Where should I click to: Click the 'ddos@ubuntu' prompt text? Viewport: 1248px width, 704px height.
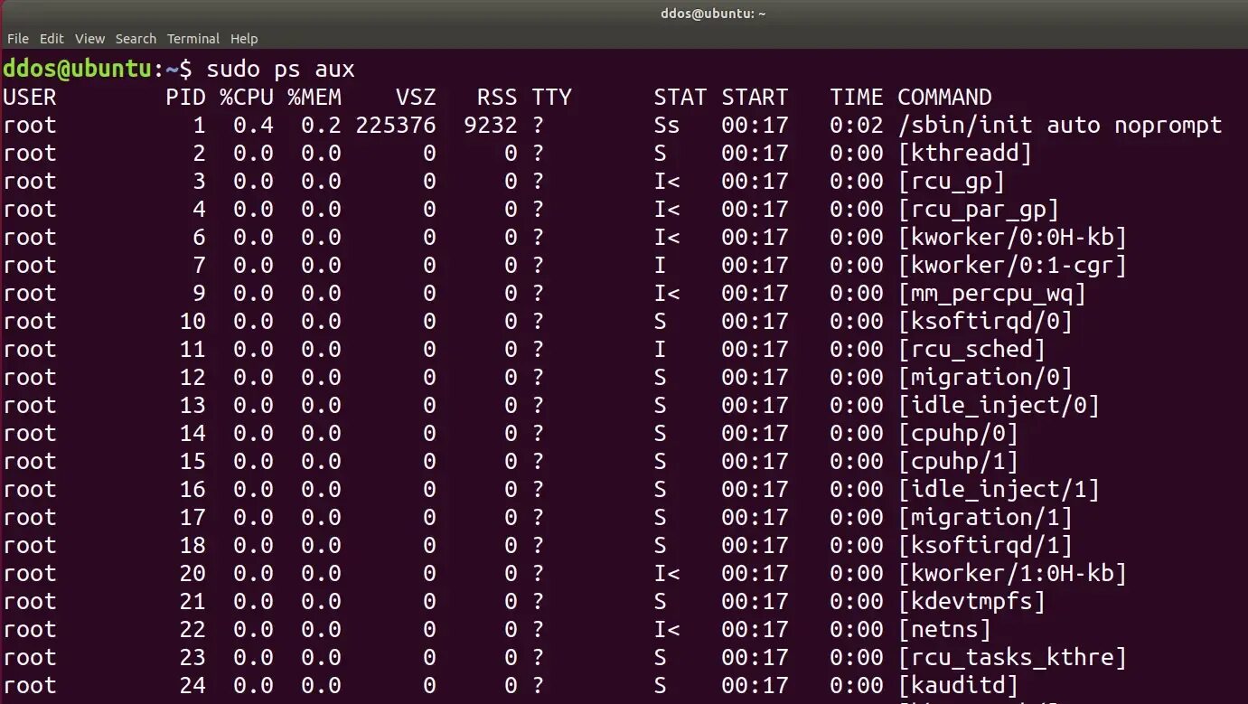(79, 69)
